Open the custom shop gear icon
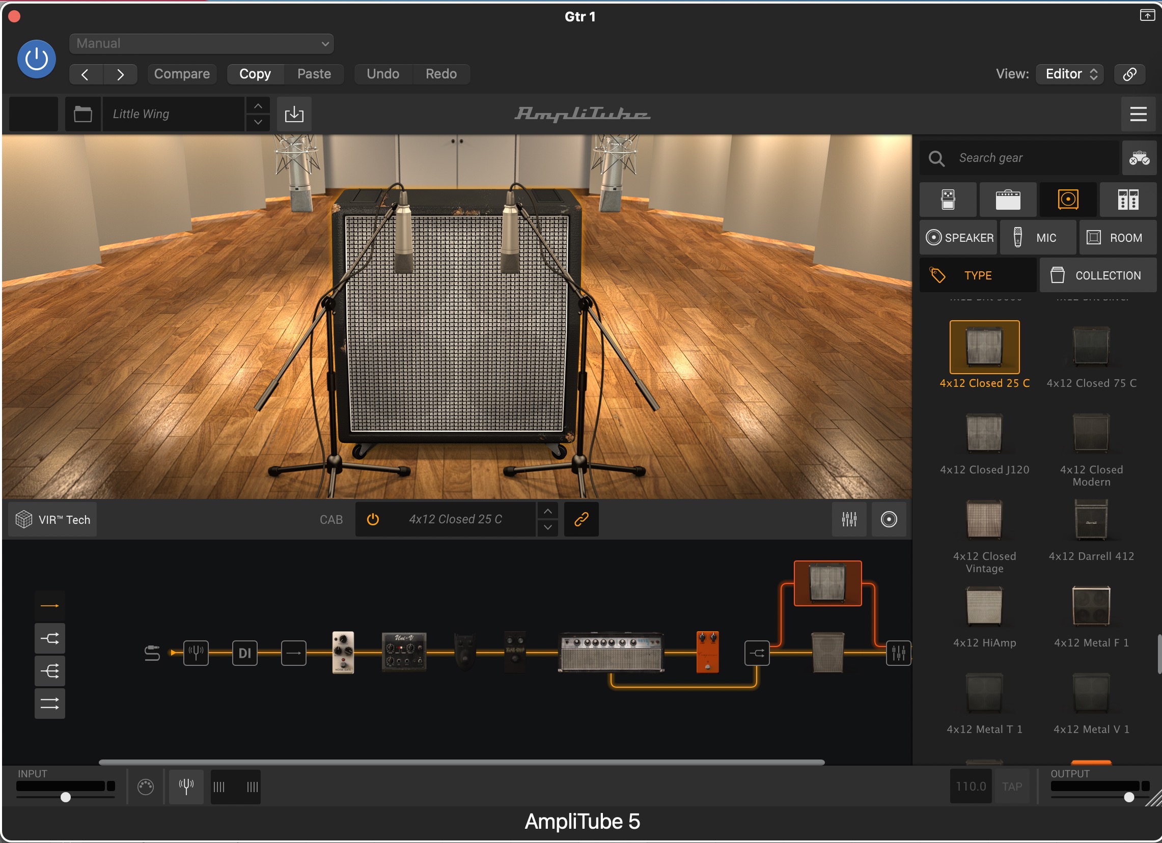The width and height of the screenshot is (1162, 843). [1139, 158]
